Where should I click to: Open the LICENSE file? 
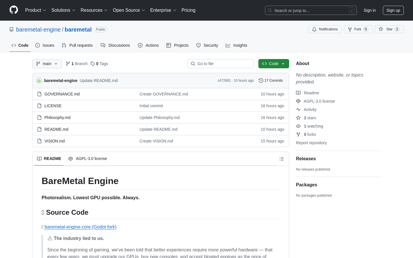53,106
